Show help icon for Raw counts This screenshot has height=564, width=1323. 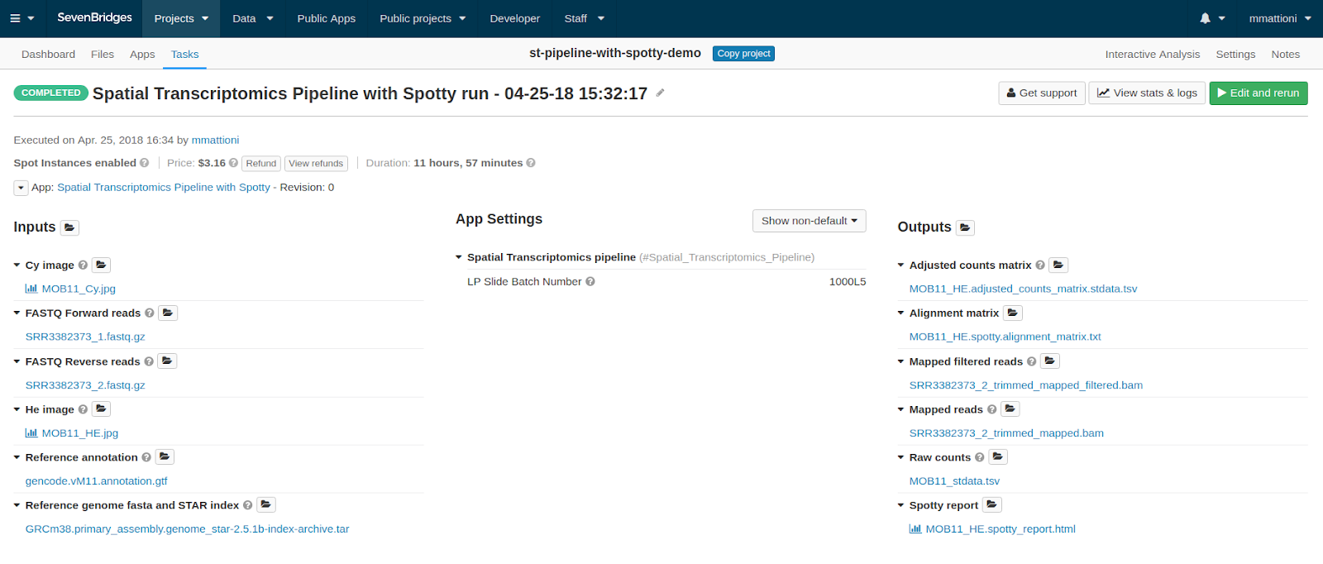click(980, 457)
